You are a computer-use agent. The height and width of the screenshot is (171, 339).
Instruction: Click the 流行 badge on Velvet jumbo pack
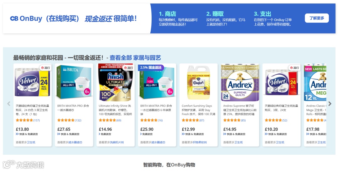[46, 68]
